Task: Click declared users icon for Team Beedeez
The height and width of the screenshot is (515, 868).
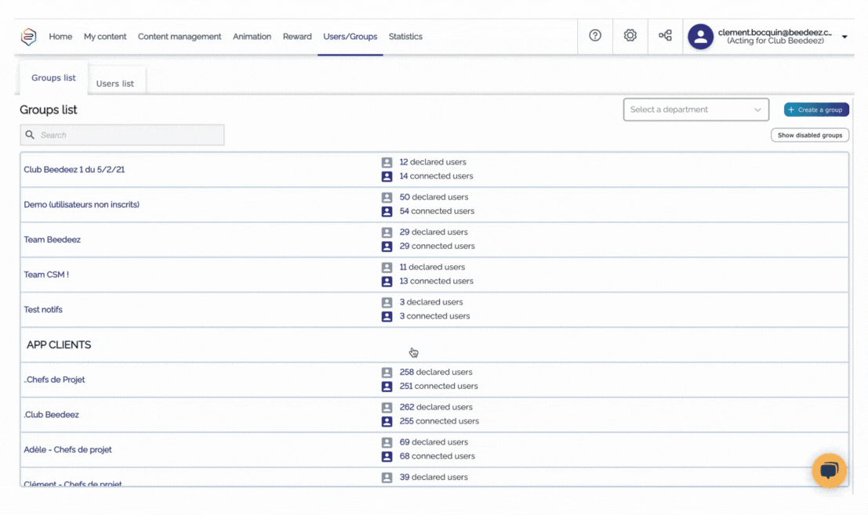Action: point(387,232)
